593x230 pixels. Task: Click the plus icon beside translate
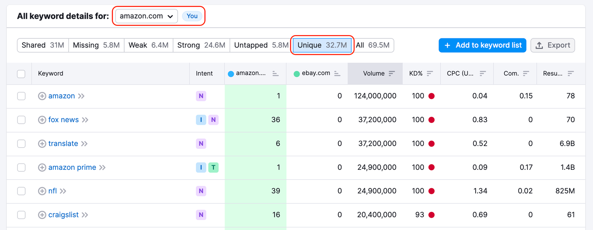(x=42, y=144)
